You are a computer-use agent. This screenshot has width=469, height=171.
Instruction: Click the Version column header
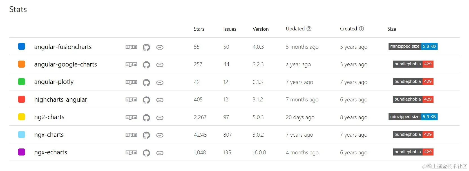tap(260, 29)
